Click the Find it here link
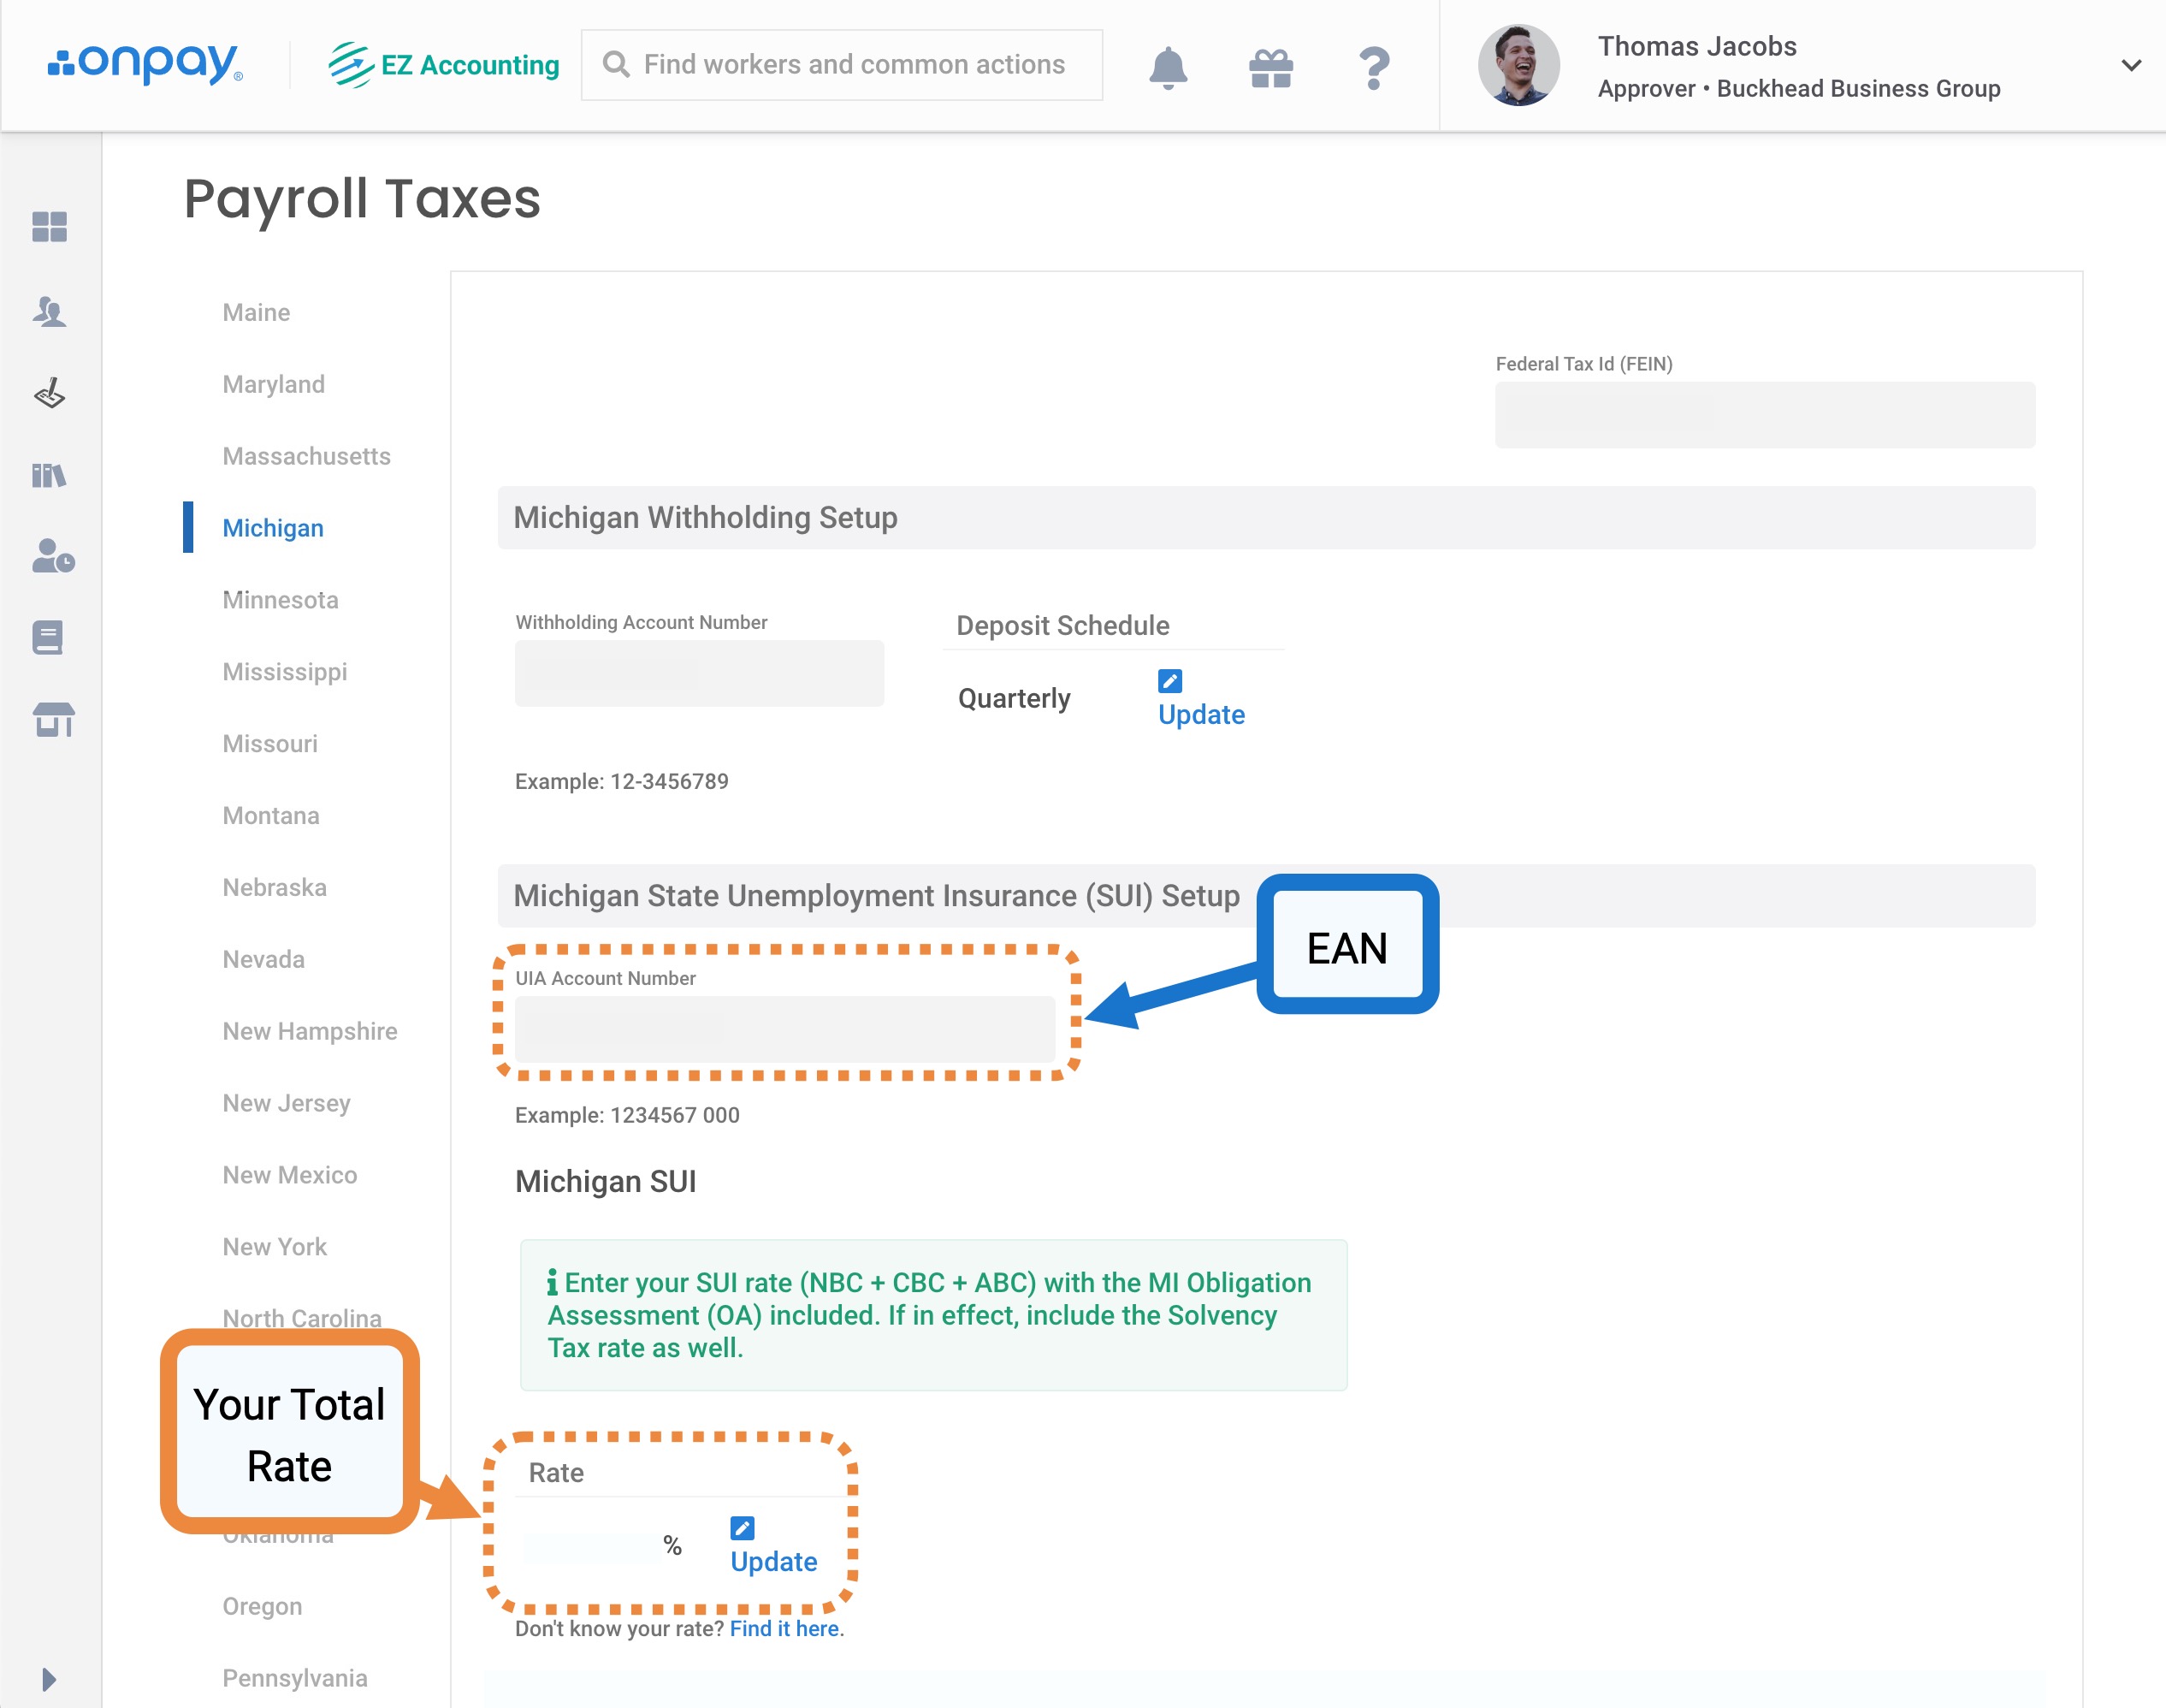 pos(784,1629)
